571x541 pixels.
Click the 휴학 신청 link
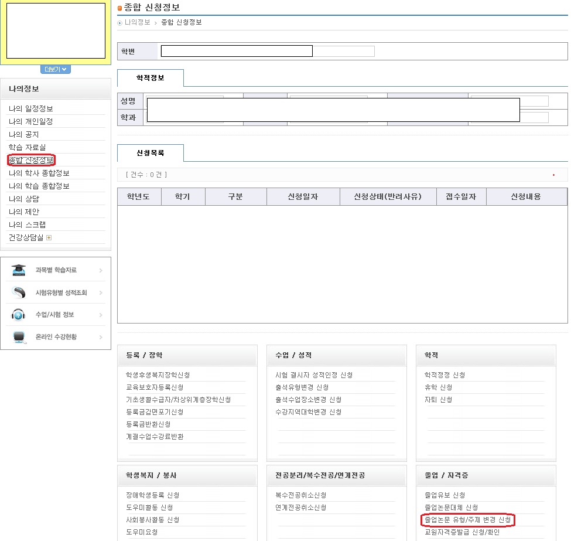[438, 387]
